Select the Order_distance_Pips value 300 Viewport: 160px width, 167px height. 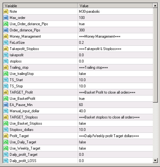82,30
